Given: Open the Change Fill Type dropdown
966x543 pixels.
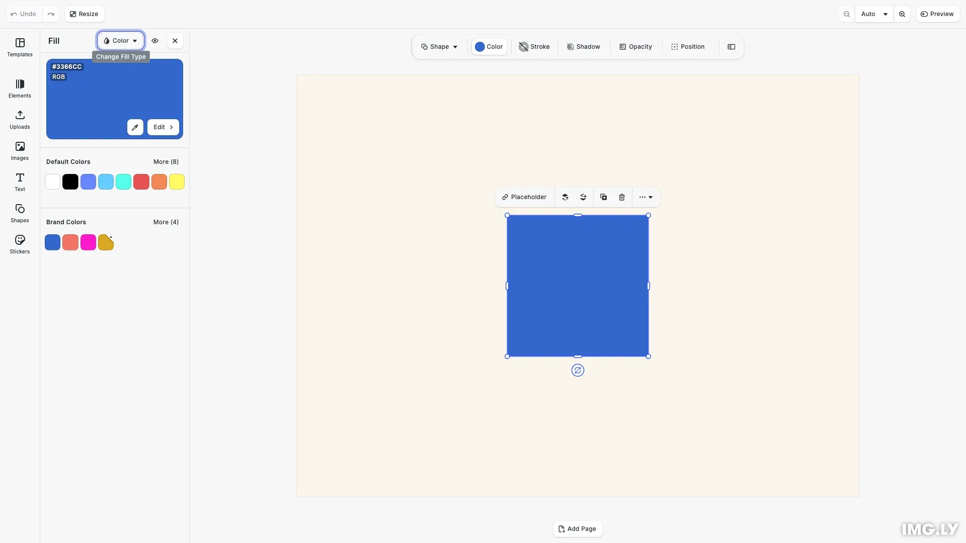Looking at the screenshot, I should click(x=120, y=41).
